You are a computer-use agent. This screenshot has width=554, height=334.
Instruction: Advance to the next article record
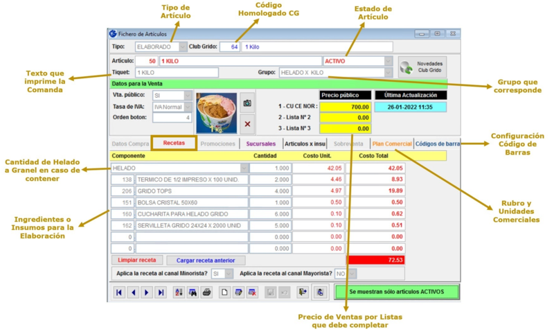147,292
